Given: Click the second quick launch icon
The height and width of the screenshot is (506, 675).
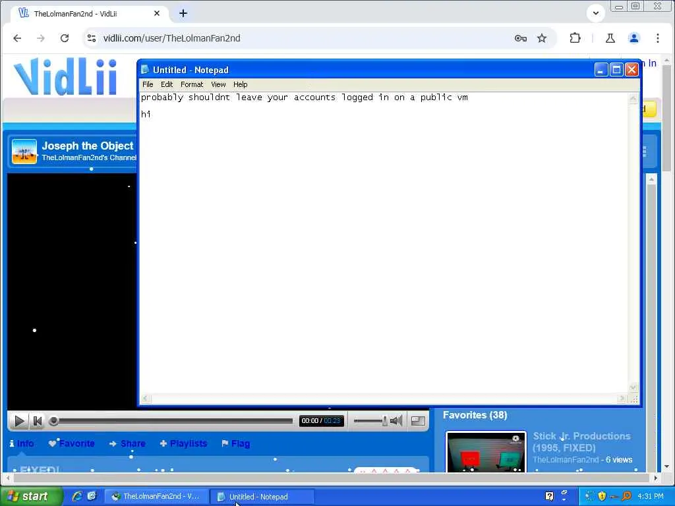Looking at the screenshot, I should 92,496.
